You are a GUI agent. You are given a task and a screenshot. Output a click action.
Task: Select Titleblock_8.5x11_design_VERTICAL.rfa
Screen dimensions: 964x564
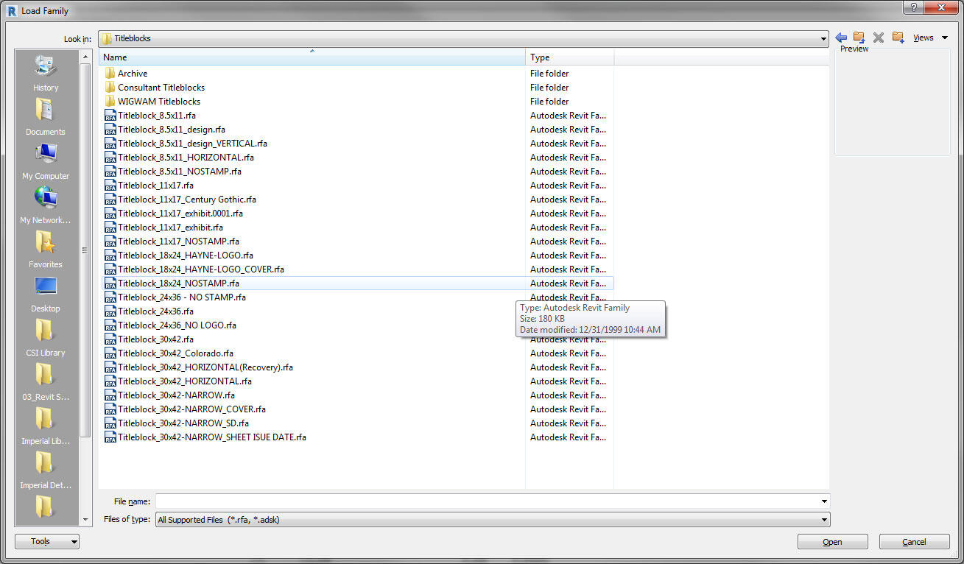click(x=192, y=144)
